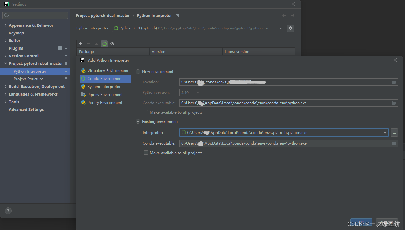
Task: Select System Interpreter type
Action: 105,87
